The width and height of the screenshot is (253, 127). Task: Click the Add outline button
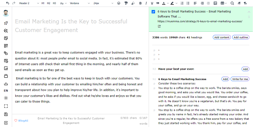241,37
